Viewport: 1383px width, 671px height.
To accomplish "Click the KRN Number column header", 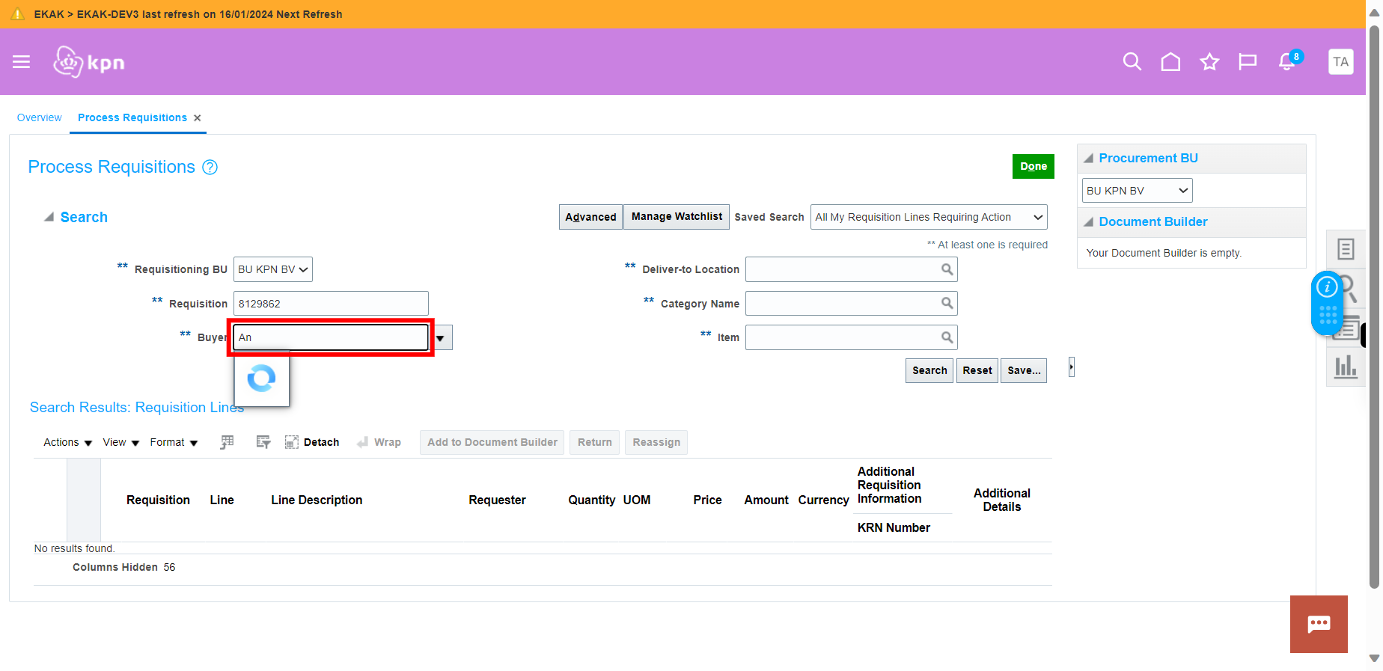I will point(894,528).
